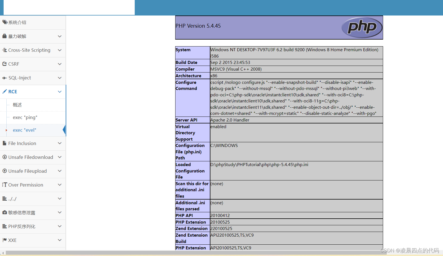
Task: Click the Server API row label
Action: 186,120
